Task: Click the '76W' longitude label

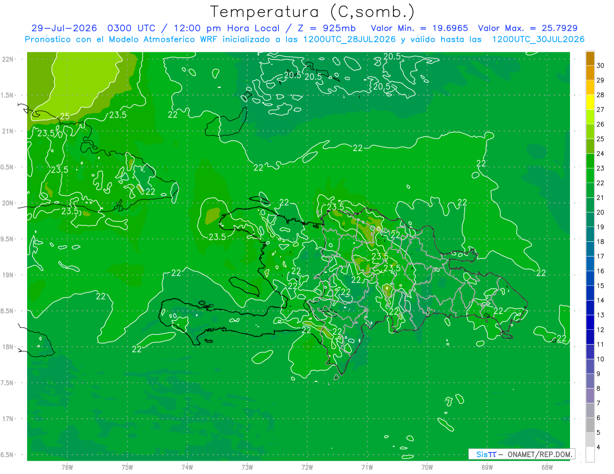Action: click(x=67, y=466)
